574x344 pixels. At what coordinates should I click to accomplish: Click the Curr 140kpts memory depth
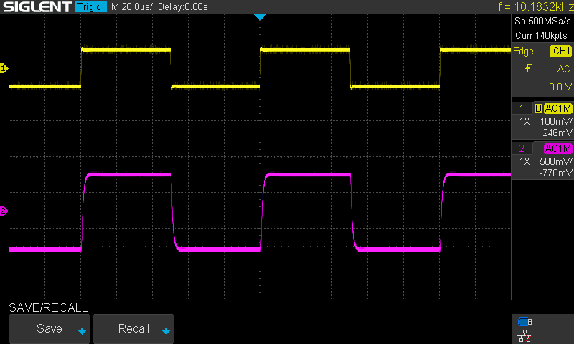[x=541, y=35]
